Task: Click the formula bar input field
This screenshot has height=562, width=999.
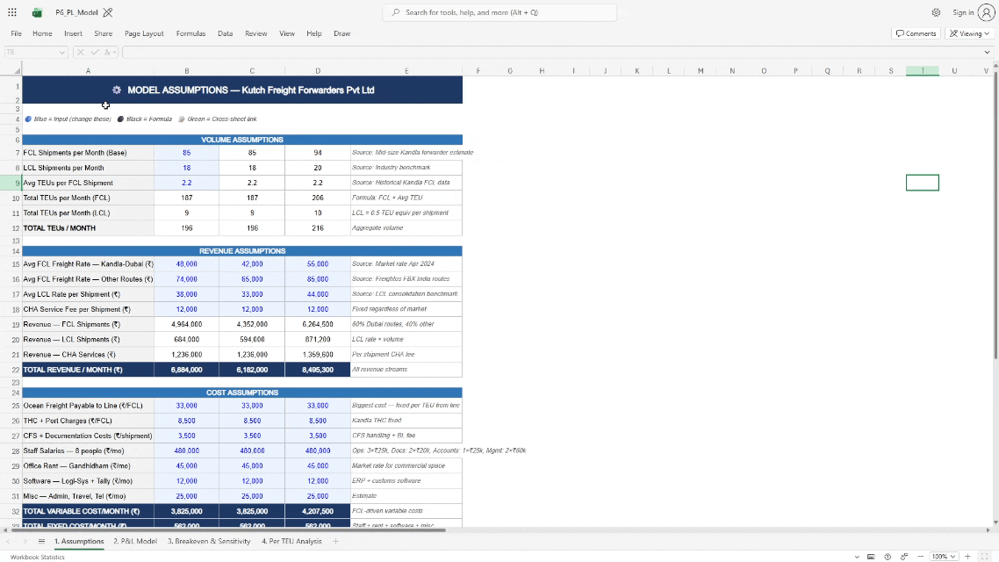Action: (x=551, y=53)
